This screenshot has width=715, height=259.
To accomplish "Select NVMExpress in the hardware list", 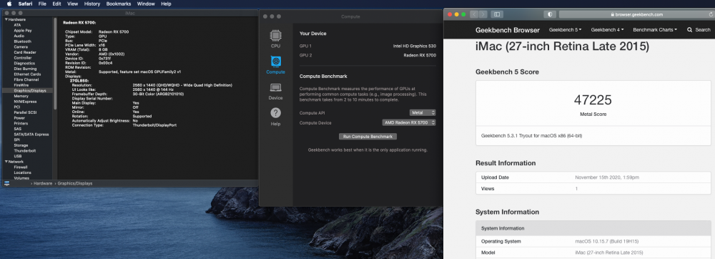I will pyautogui.click(x=24, y=102).
